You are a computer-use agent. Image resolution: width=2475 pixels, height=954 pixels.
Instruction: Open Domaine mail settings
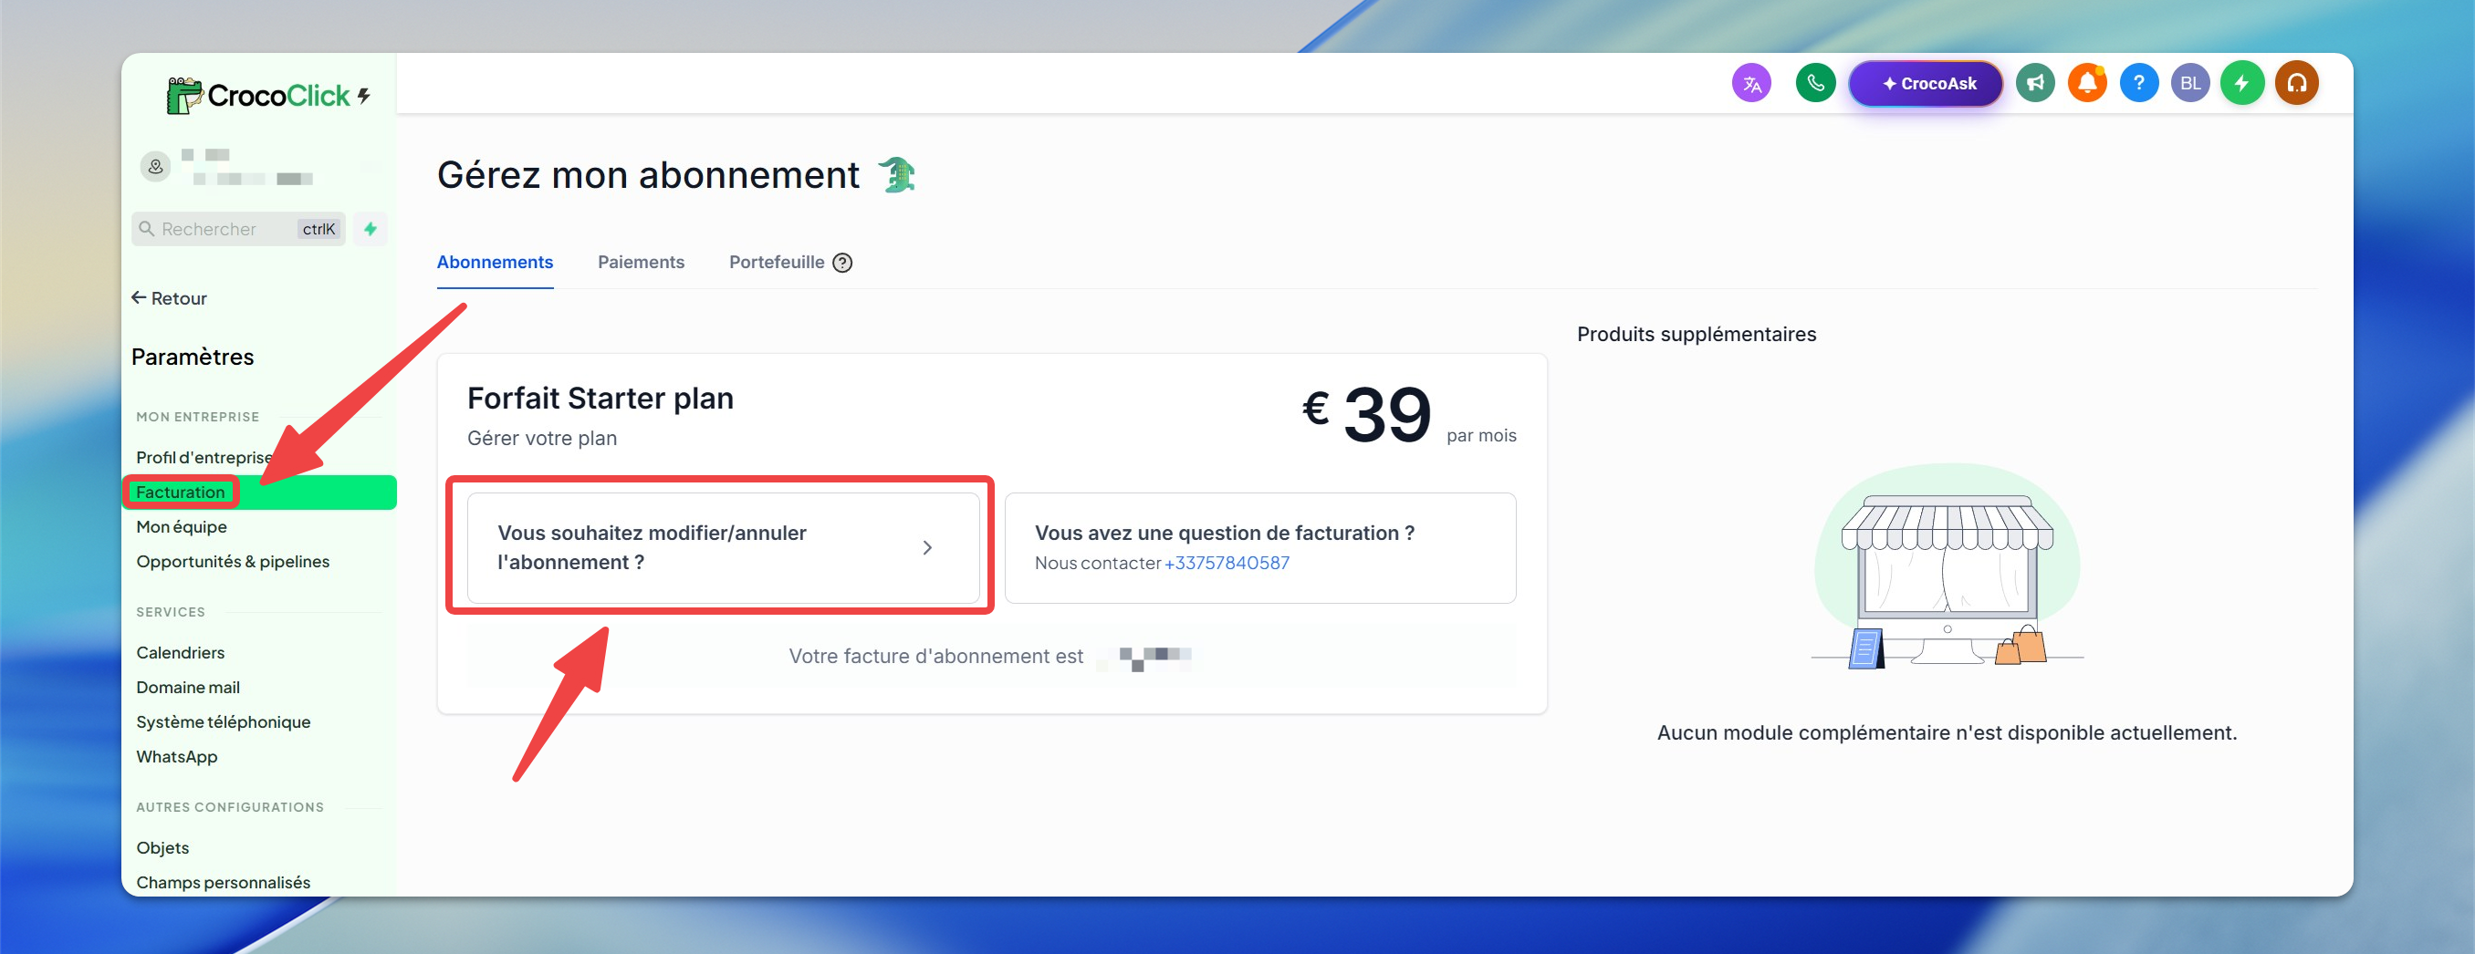[x=188, y=687]
